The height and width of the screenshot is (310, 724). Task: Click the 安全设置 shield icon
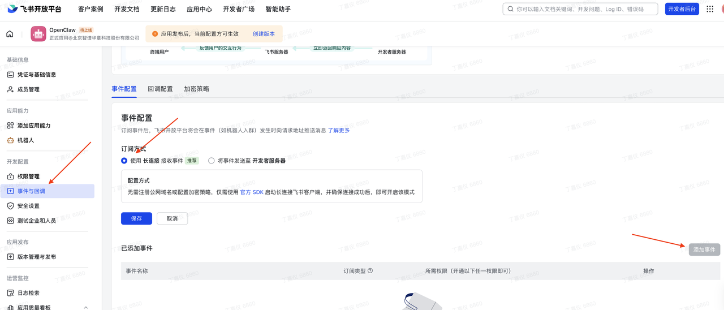click(10, 206)
